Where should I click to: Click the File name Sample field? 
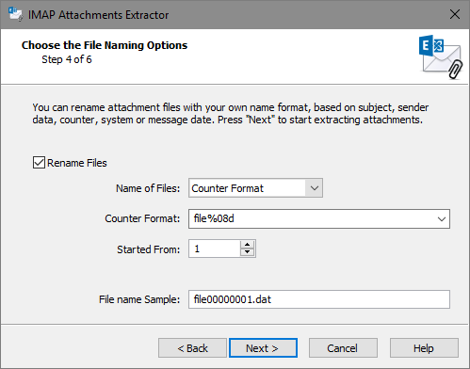click(x=319, y=299)
